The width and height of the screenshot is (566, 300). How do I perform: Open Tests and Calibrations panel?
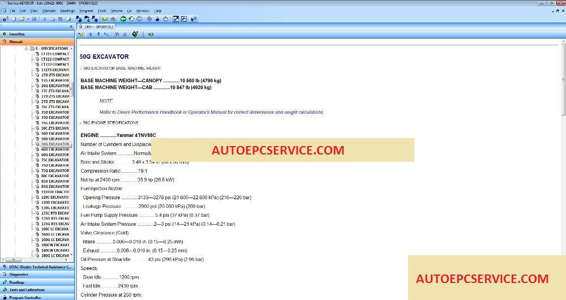[x=37, y=290]
